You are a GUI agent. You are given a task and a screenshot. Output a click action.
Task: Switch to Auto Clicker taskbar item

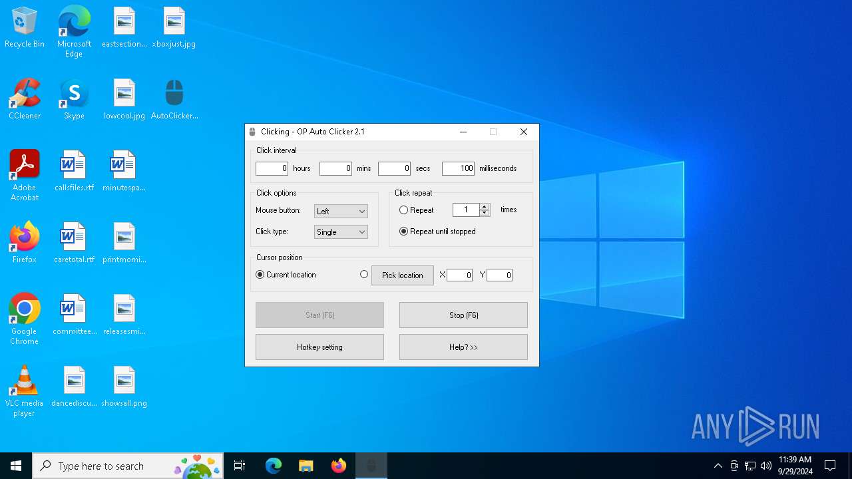point(371,466)
